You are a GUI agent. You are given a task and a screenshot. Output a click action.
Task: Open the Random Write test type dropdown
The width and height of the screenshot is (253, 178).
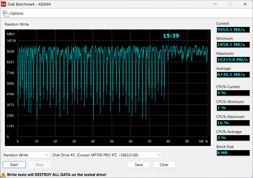[26, 155]
